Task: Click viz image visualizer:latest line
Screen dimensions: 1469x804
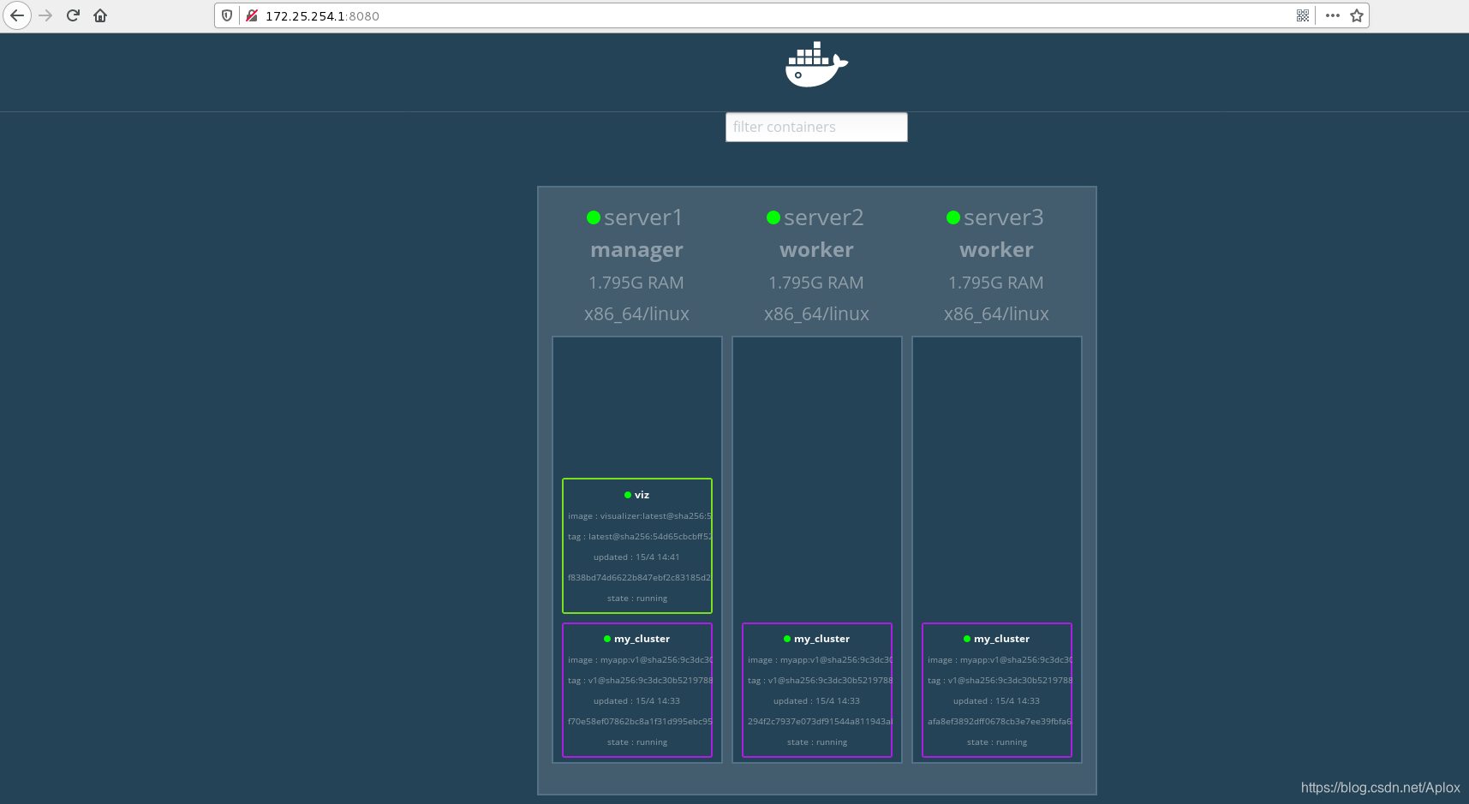Action: click(639, 516)
